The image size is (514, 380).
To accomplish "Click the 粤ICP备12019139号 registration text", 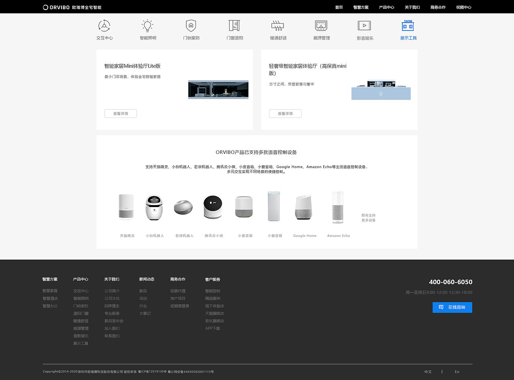I will click(x=152, y=372).
